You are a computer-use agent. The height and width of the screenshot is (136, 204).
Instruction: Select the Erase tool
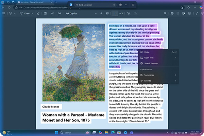pyautogui.click(x=38, y=13)
